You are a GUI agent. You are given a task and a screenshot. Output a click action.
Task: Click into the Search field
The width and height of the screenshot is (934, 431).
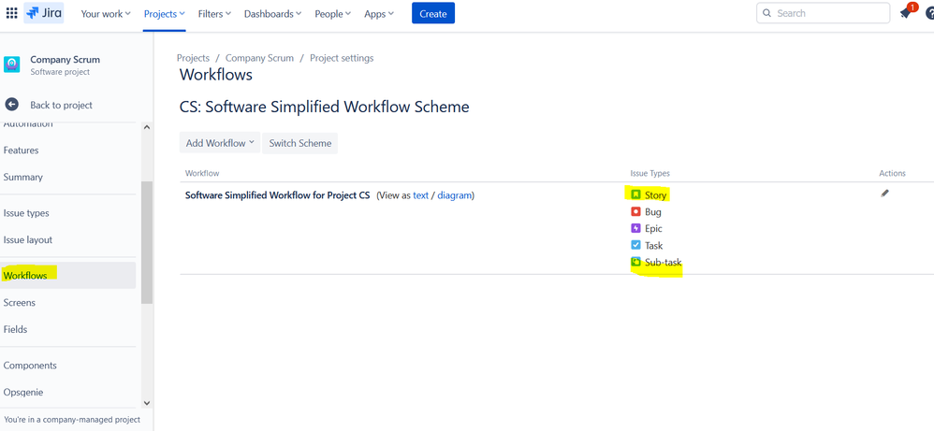[822, 13]
